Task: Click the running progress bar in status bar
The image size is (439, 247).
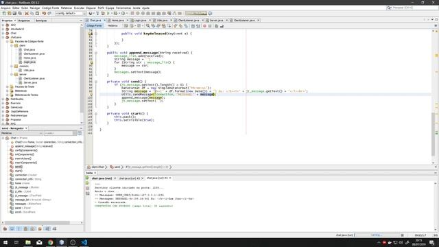Action: [x=377, y=235]
